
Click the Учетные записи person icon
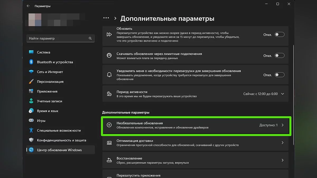point(31,101)
